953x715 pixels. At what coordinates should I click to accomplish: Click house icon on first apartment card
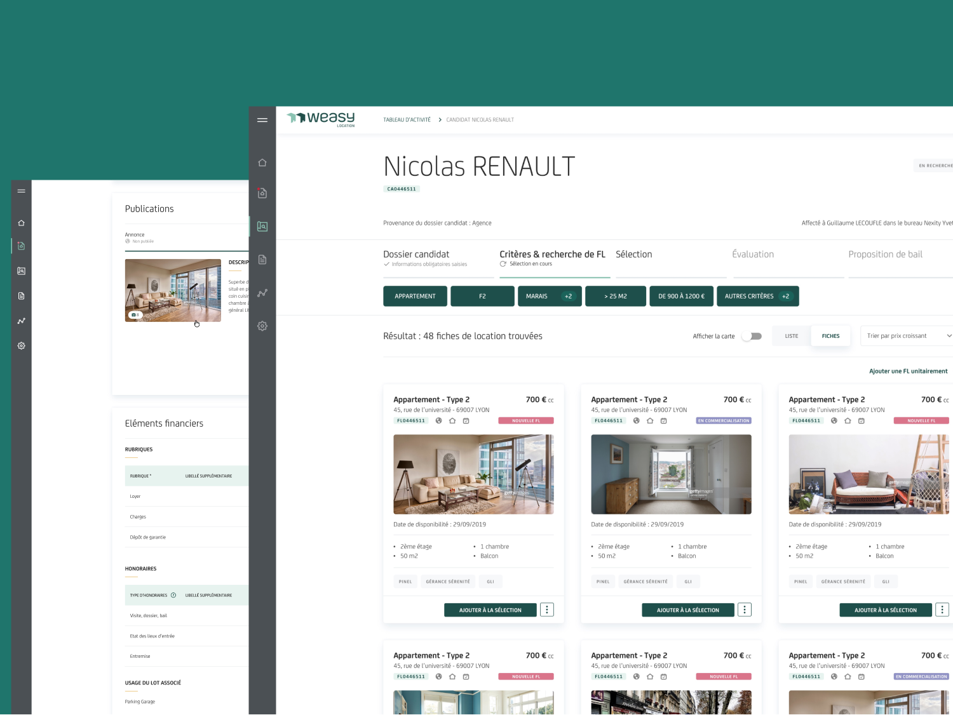point(452,420)
